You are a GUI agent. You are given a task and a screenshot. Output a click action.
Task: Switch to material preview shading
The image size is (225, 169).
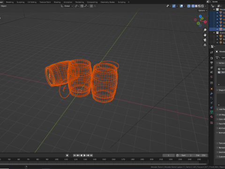(199, 6)
